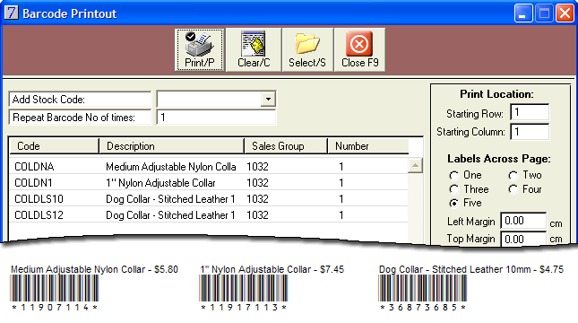Click the Left Margin value field
Viewport: 578px width, 323px height.
(523, 221)
